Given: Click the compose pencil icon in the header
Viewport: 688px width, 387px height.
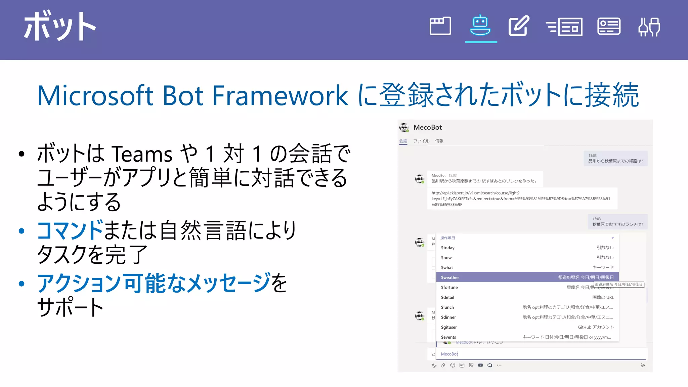Looking at the screenshot, I should pos(519,26).
